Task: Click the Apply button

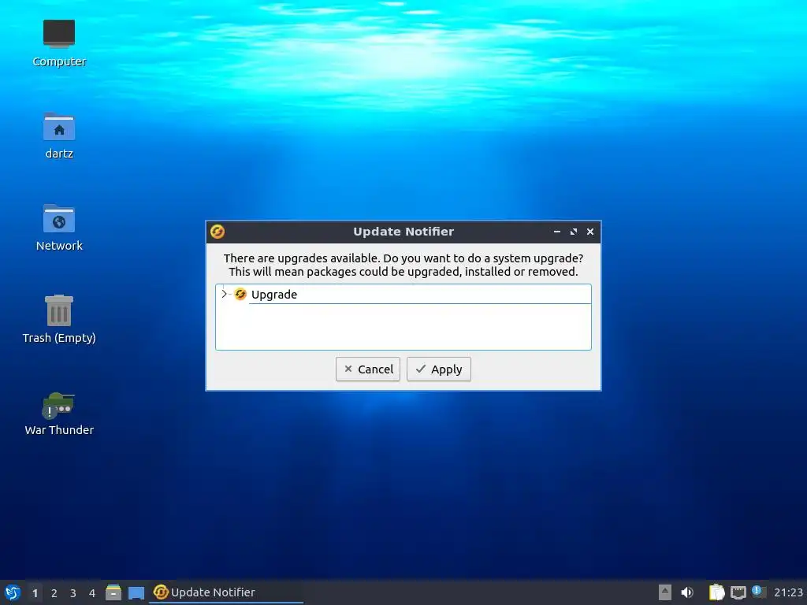Action: click(438, 369)
